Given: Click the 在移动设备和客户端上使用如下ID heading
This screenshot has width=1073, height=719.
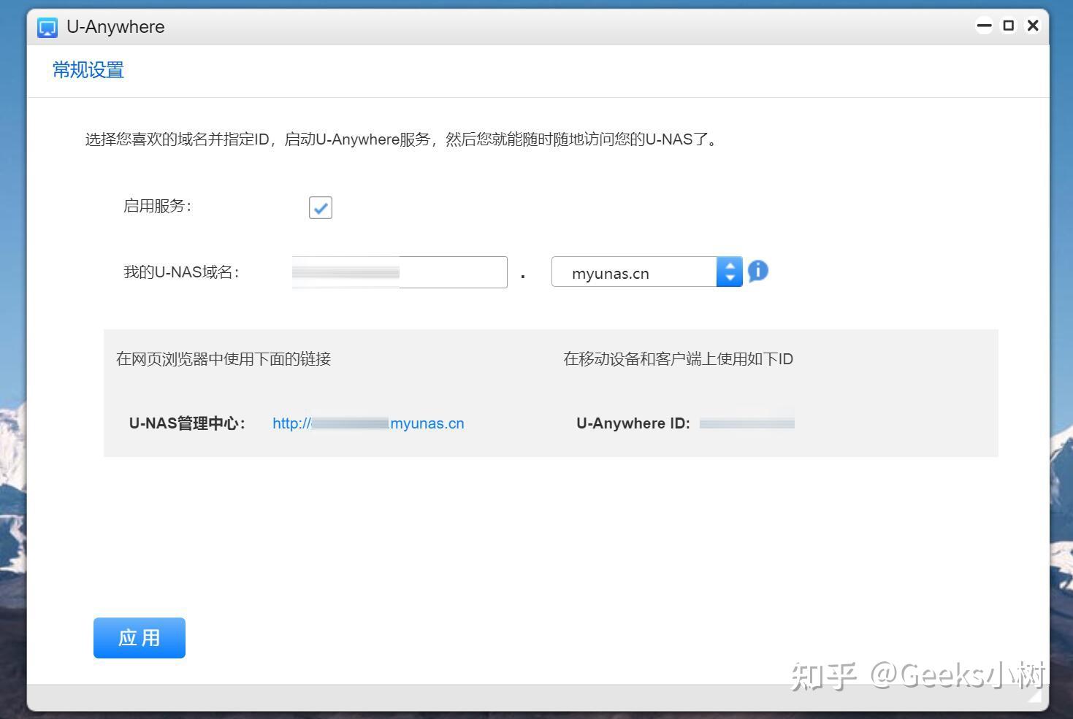Looking at the screenshot, I should (678, 359).
